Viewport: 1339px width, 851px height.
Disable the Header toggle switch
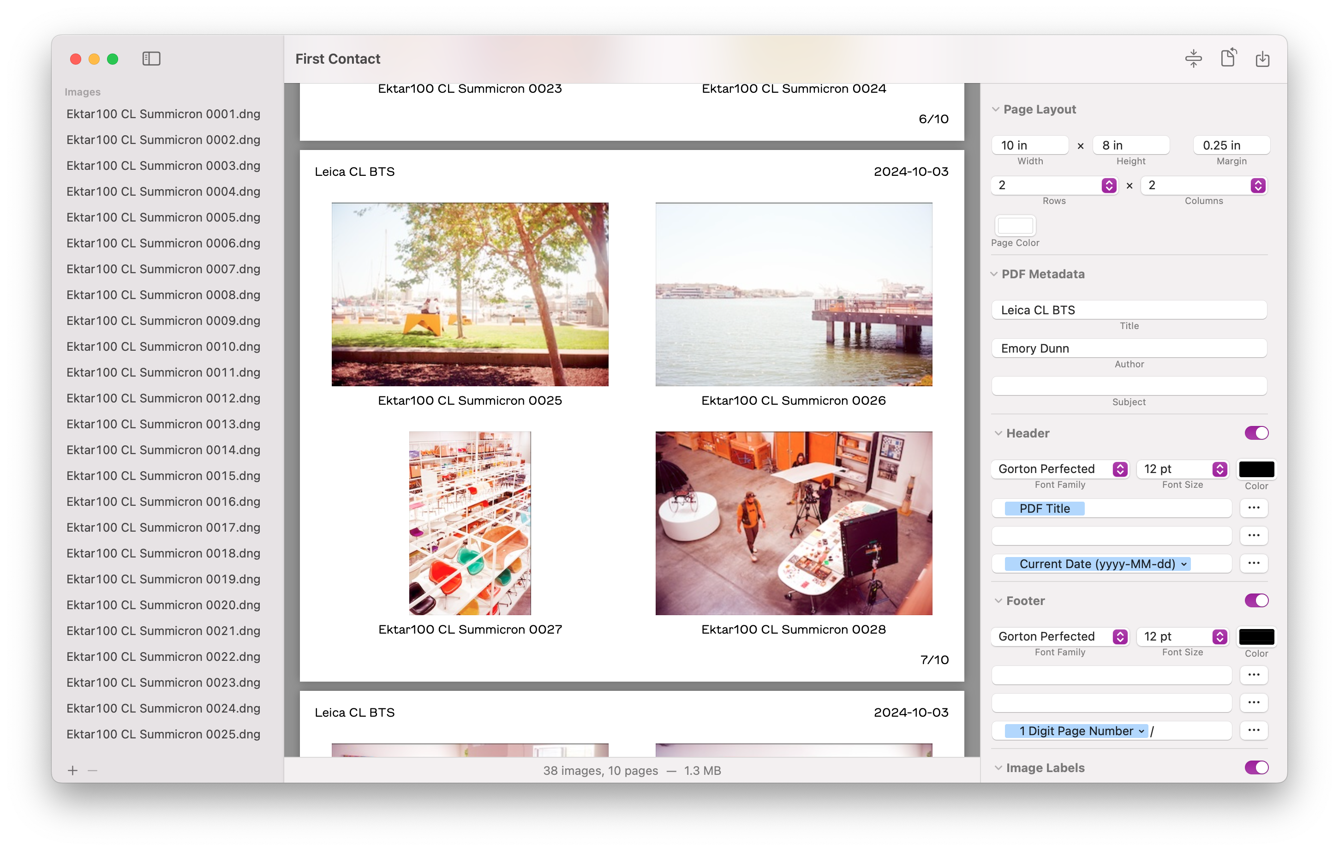tap(1256, 433)
